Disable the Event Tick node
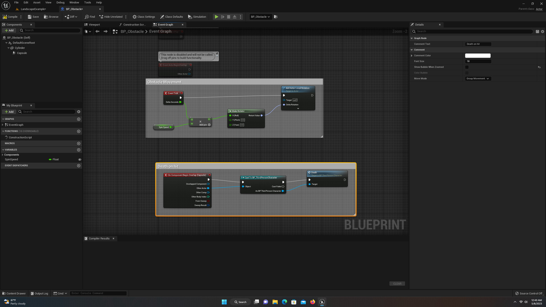 pyautogui.click(x=181, y=93)
